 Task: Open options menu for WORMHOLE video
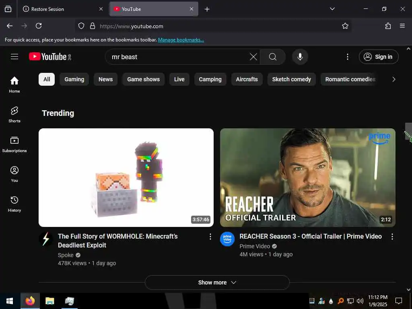[210, 237]
